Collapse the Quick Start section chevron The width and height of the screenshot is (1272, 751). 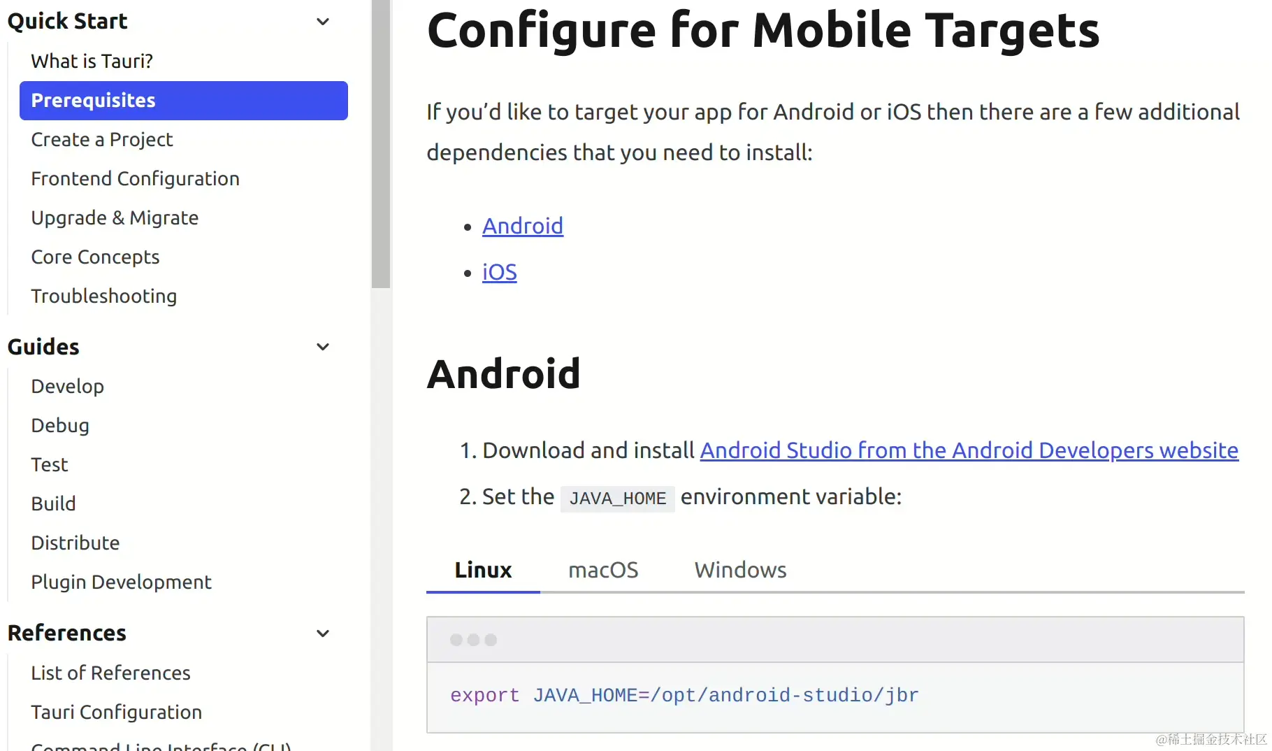point(323,22)
